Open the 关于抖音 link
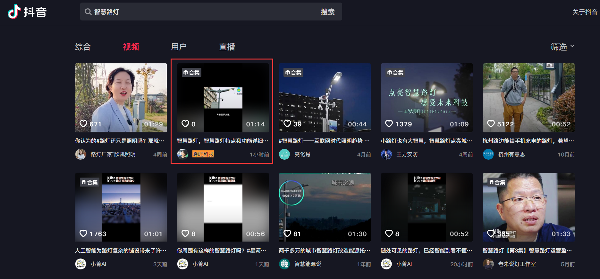Screen dimensions: 600x279 (585, 12)
